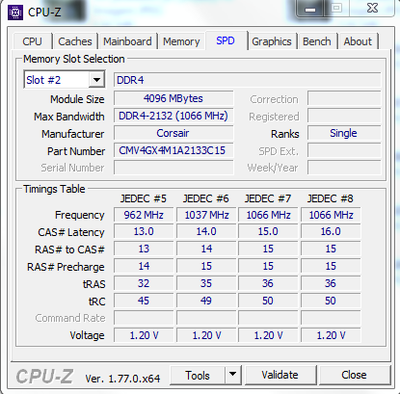Click the 4096 MBytes module size value

173,98
